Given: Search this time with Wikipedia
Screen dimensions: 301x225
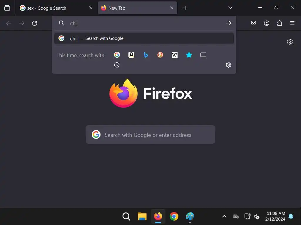Looking at the screenshot, I should click(175, 55).
